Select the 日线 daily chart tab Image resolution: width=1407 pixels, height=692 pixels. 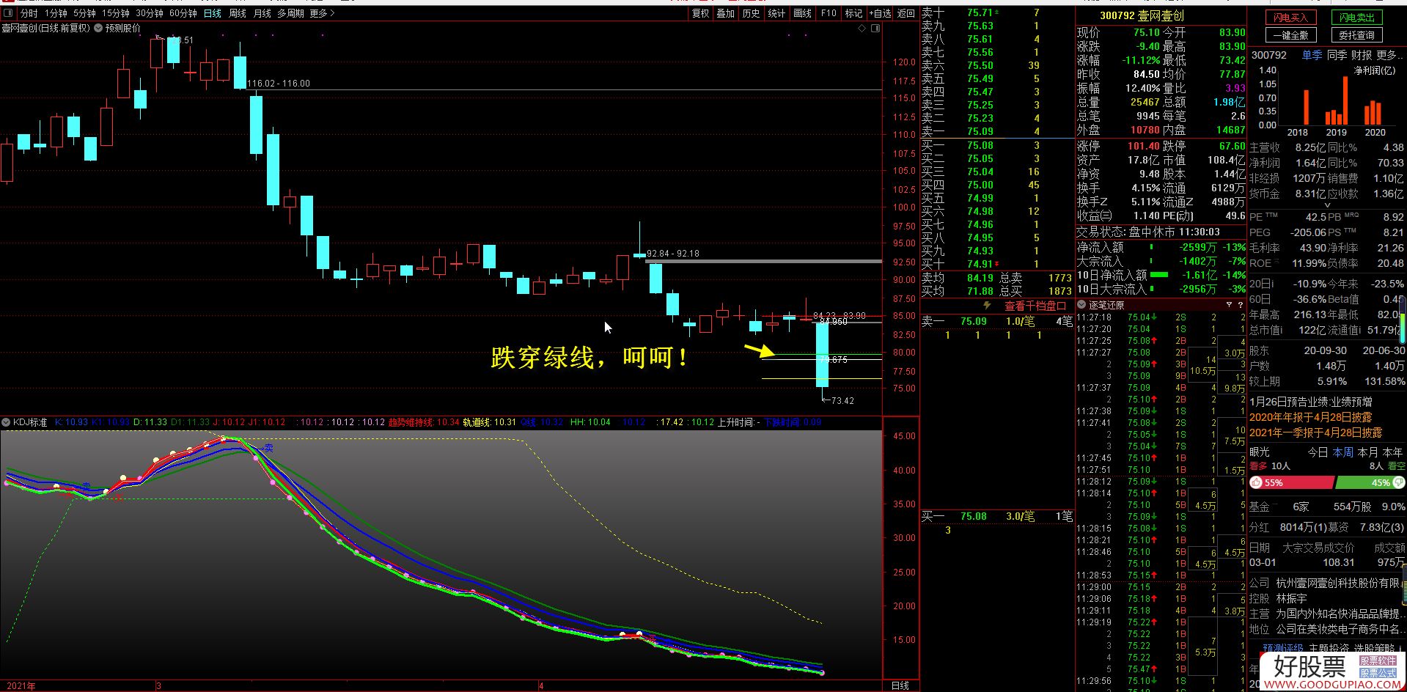pos(213,13)
